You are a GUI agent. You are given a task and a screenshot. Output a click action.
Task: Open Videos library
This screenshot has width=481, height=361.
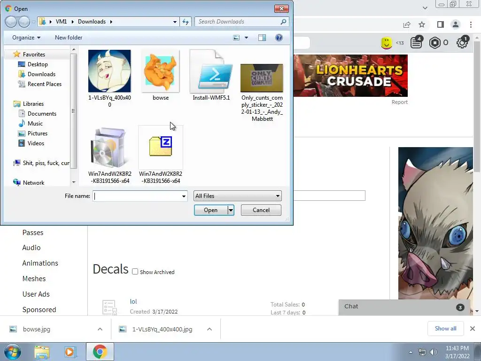36,143
